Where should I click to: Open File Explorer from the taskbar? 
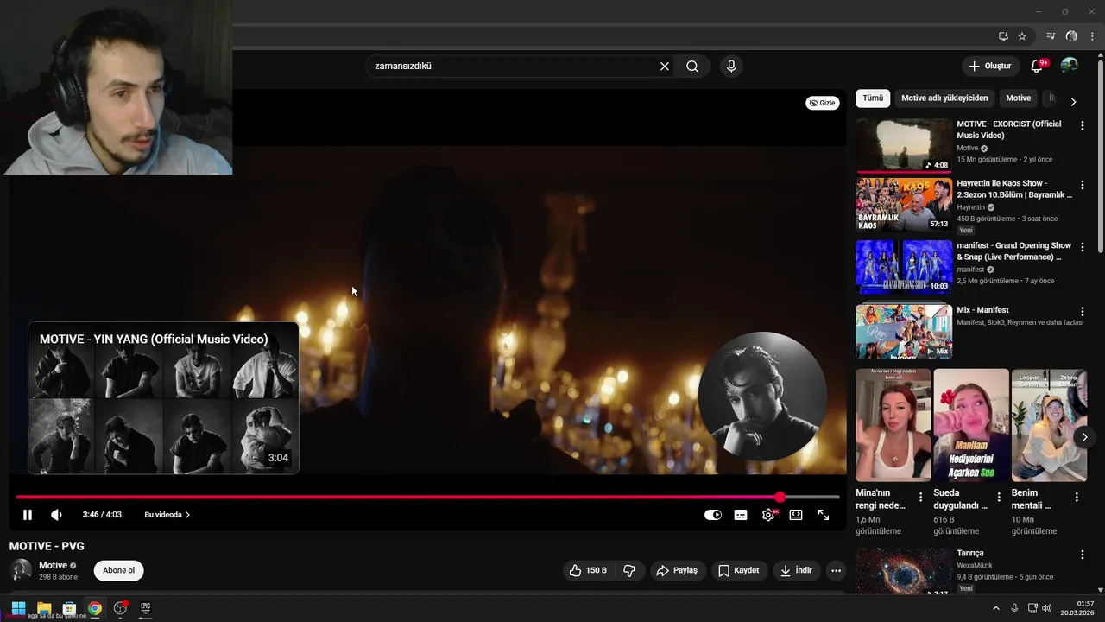click(x=44, y=608)
